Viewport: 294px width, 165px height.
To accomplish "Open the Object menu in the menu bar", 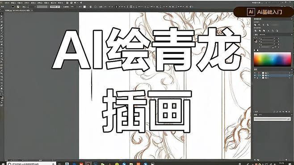I will pos(20,3).
